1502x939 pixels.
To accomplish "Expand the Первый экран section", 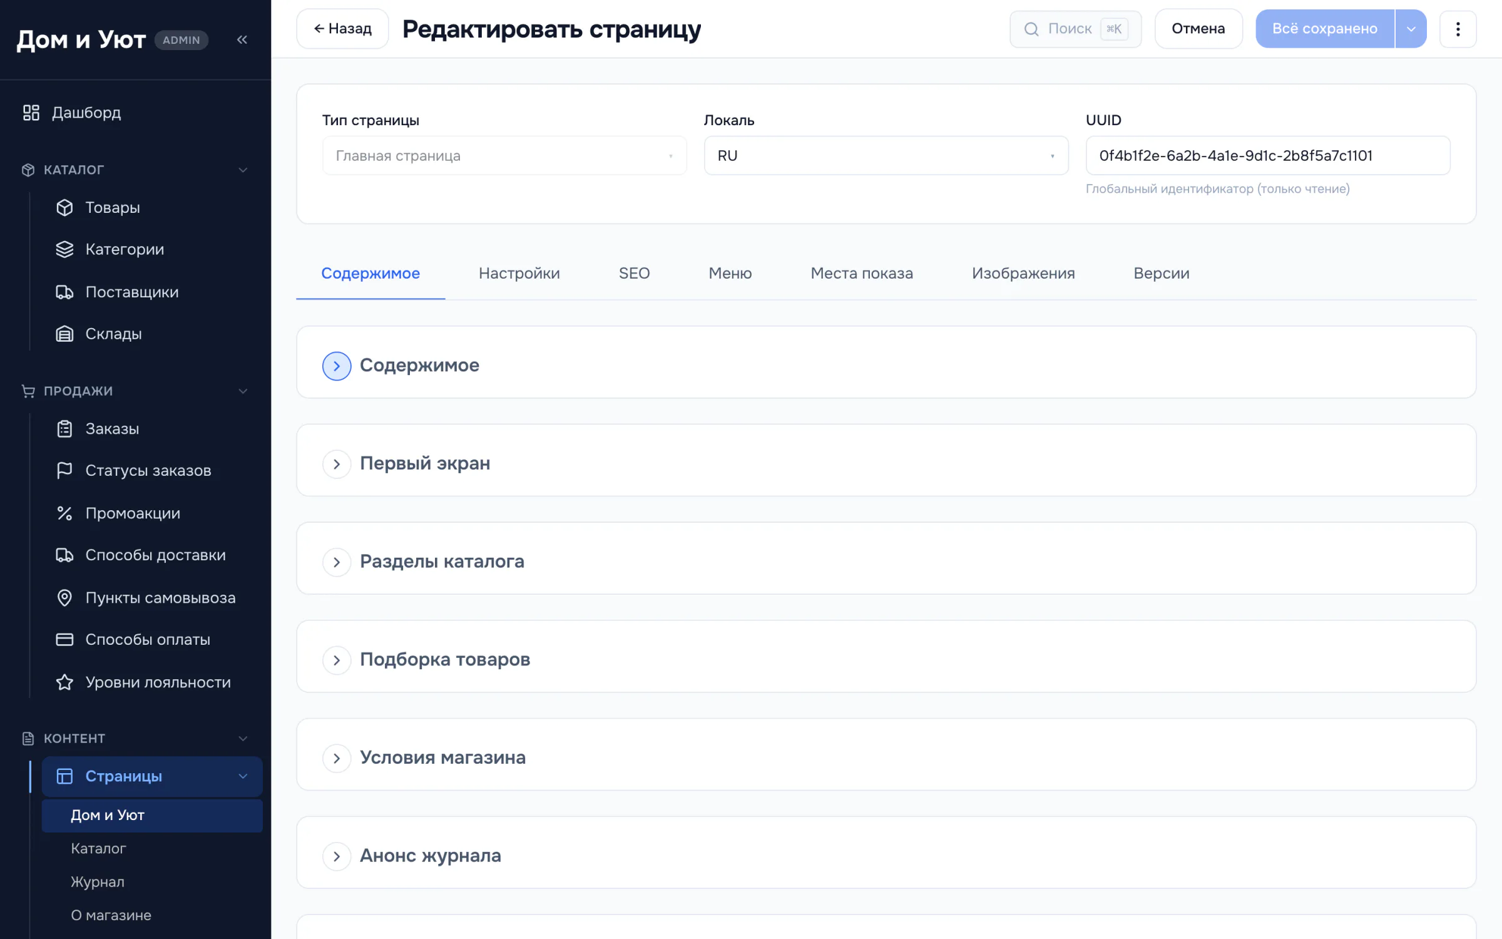I will click(x=337, y=464).
